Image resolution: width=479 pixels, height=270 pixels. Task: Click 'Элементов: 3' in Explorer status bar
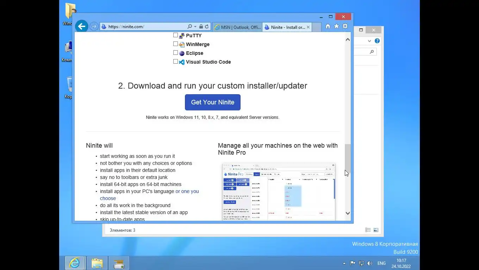[x=123, y=230]
